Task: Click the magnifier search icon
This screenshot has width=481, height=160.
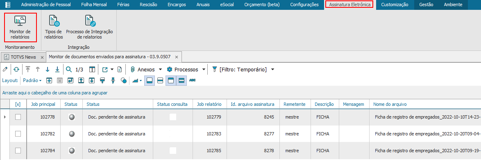Action: pyautogui.click(x=69, y=70)
